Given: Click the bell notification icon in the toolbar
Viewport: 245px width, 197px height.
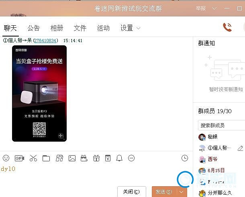Looking at the screenshot, I should pyautogui.click(x=119, y=158).
